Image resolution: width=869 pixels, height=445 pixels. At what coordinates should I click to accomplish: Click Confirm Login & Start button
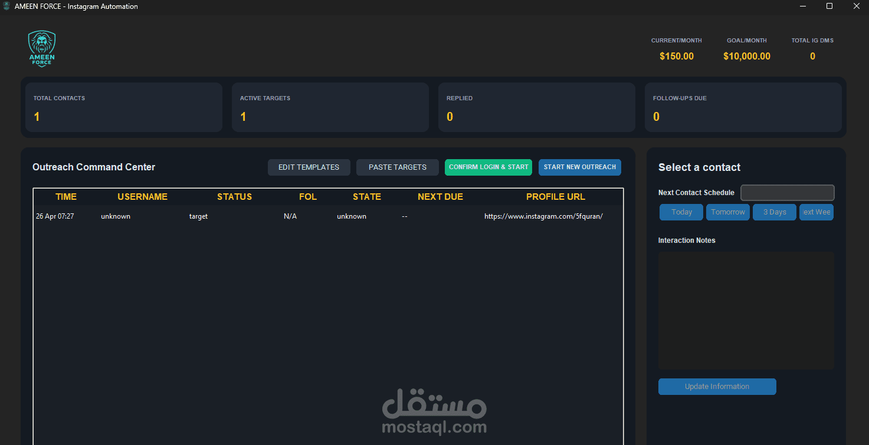click(x=488, y=167)
